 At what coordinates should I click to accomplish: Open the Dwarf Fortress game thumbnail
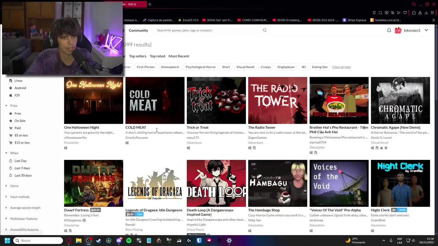[x=93, y=183]
